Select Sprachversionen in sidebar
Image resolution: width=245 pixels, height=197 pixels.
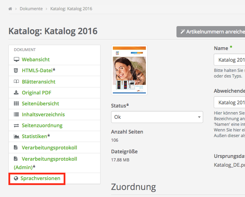(40, 179)
